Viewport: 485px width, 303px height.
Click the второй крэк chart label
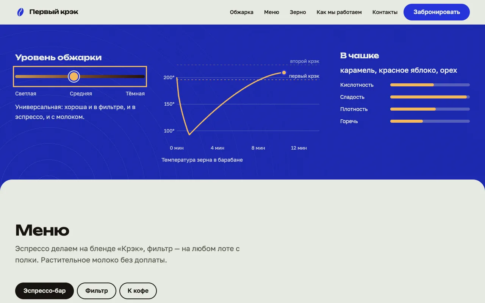point(305,61)
